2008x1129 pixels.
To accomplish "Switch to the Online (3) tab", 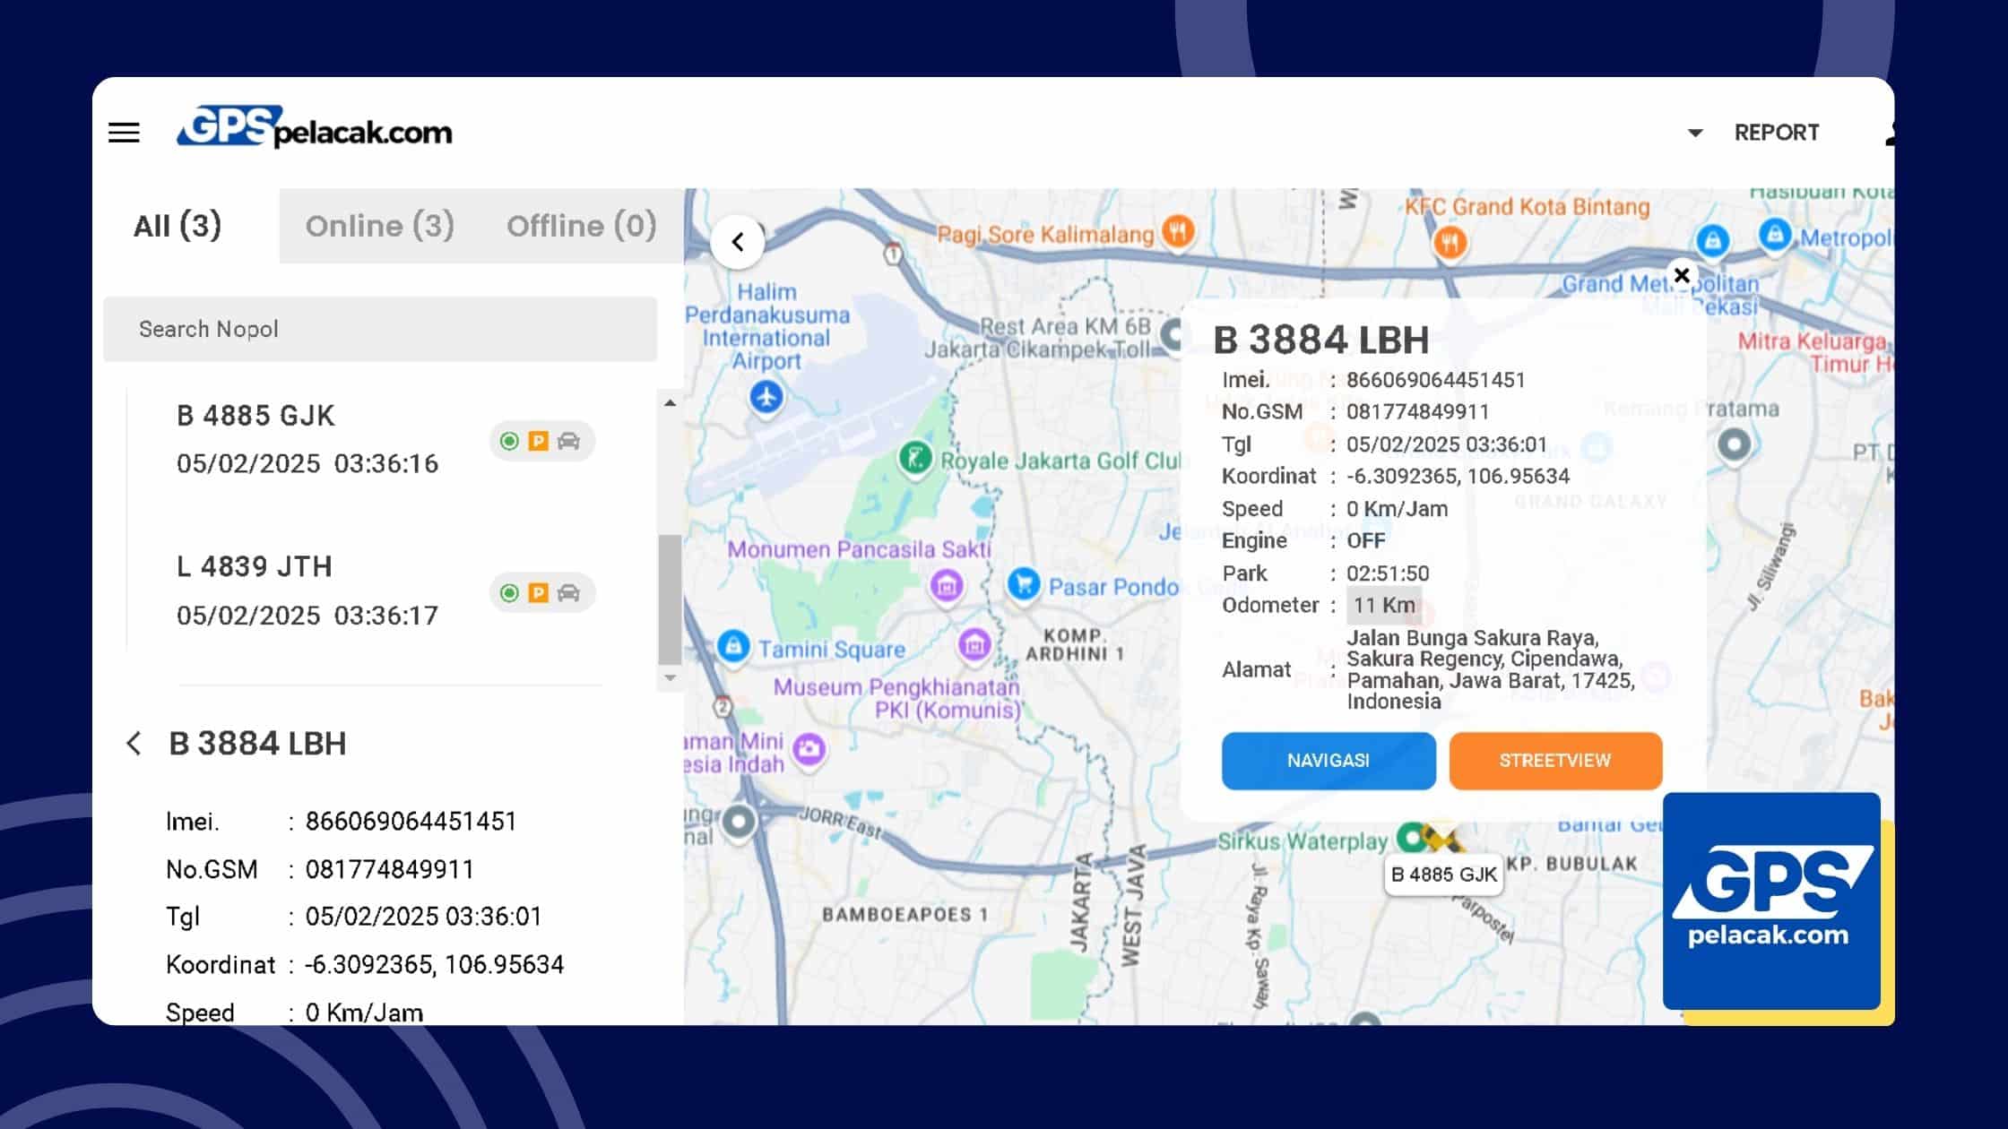I will pos(379,226).
